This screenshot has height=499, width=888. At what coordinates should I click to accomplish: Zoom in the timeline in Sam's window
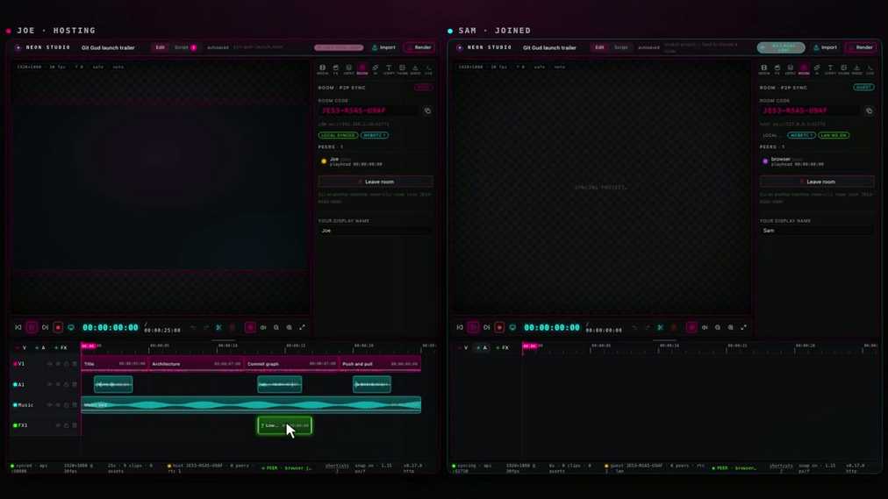pyautogui.click(x=731, y=327)
